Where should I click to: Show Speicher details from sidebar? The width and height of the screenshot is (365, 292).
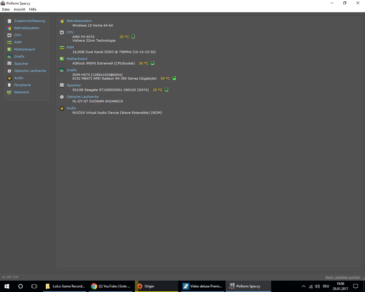pos(21,64)
